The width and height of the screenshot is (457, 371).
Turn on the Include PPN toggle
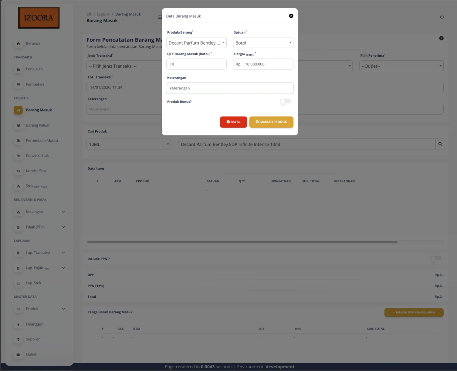[436, 259]
